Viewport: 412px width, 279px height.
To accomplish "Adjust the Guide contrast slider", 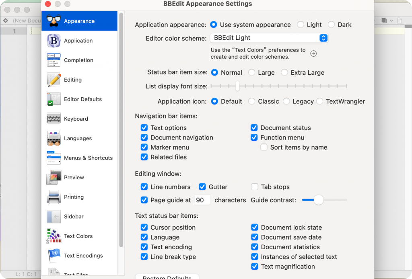I will [319, 200].
